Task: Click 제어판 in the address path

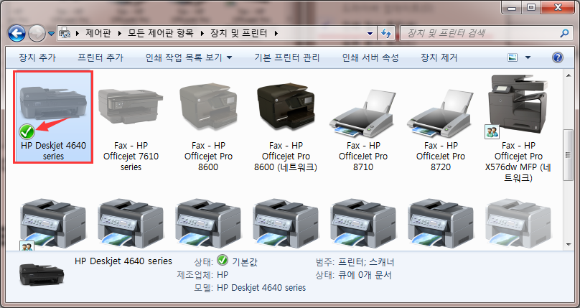Action: 98,33
